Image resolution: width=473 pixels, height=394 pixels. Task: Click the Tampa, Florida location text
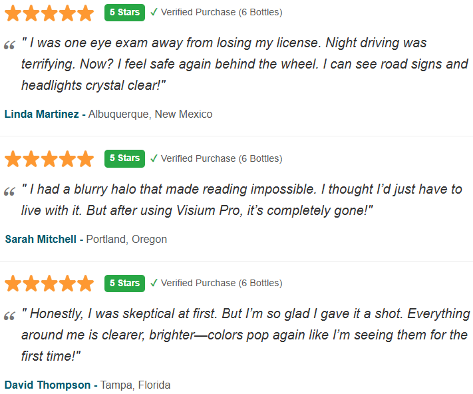136,385
